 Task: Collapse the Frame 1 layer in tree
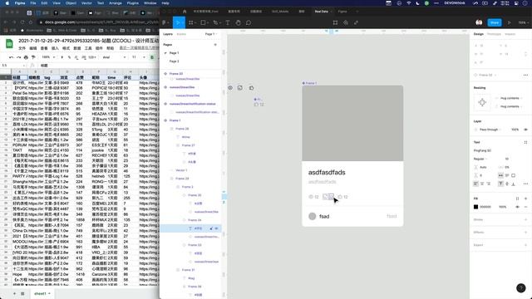click(165, 120)
